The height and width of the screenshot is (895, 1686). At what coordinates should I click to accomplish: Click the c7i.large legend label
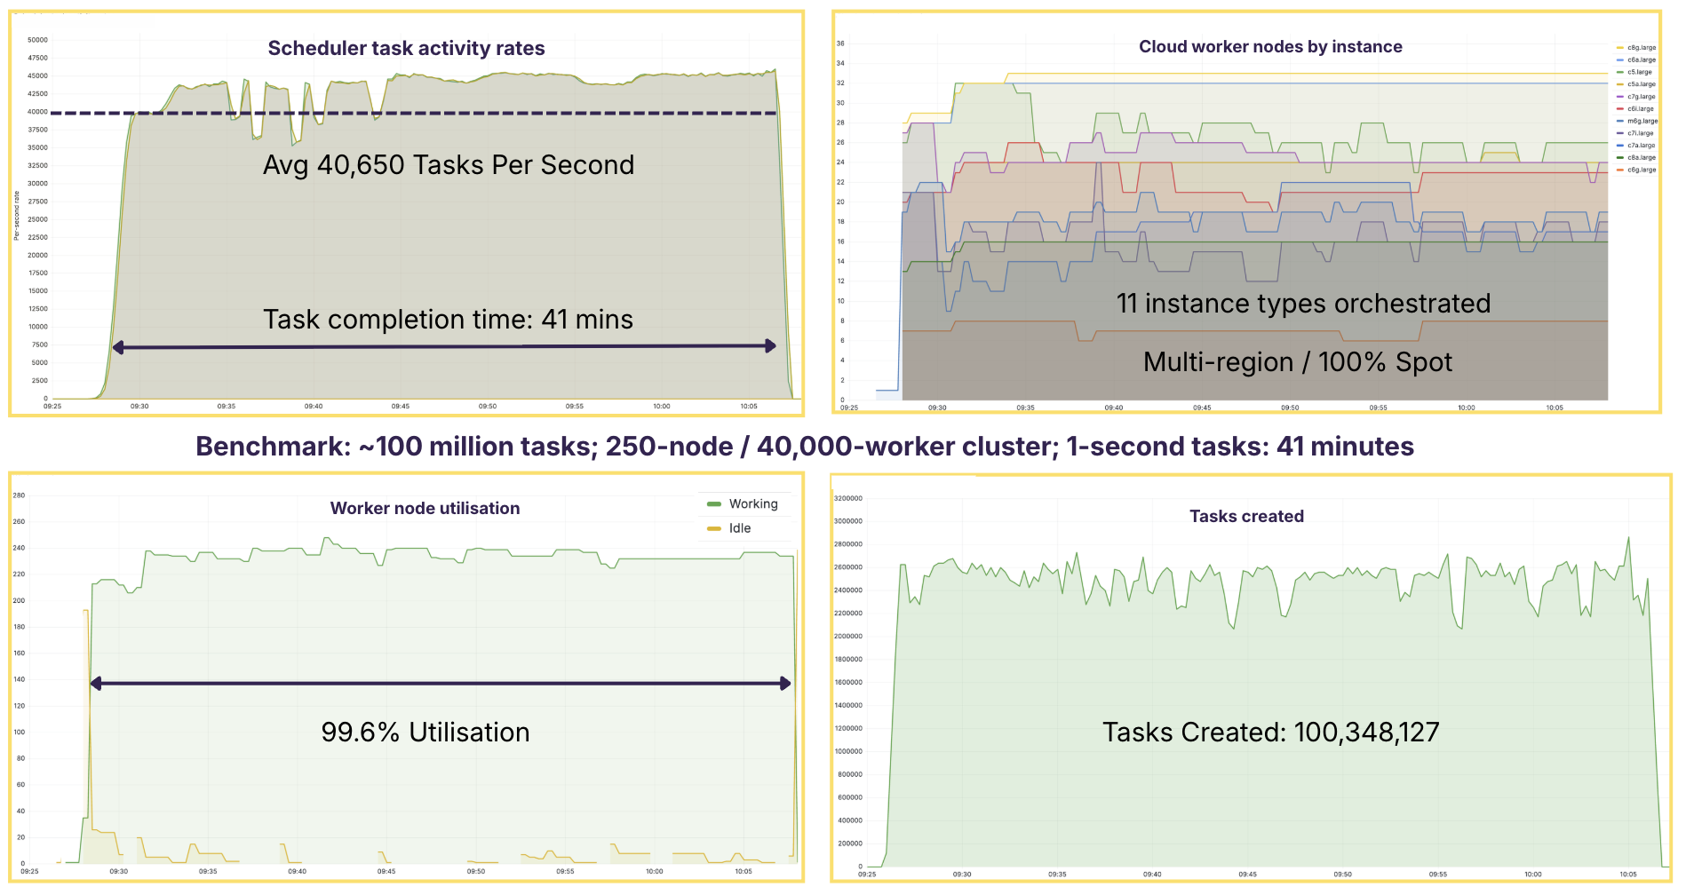[1640, 133]
